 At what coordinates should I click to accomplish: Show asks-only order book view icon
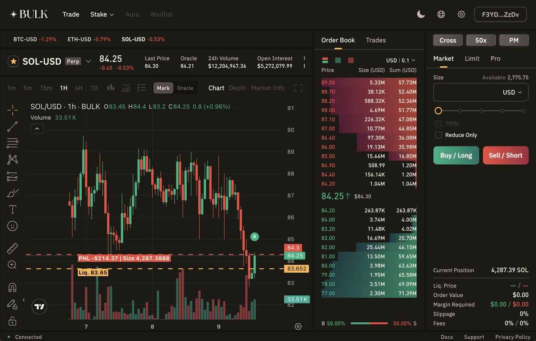[351, 60]
